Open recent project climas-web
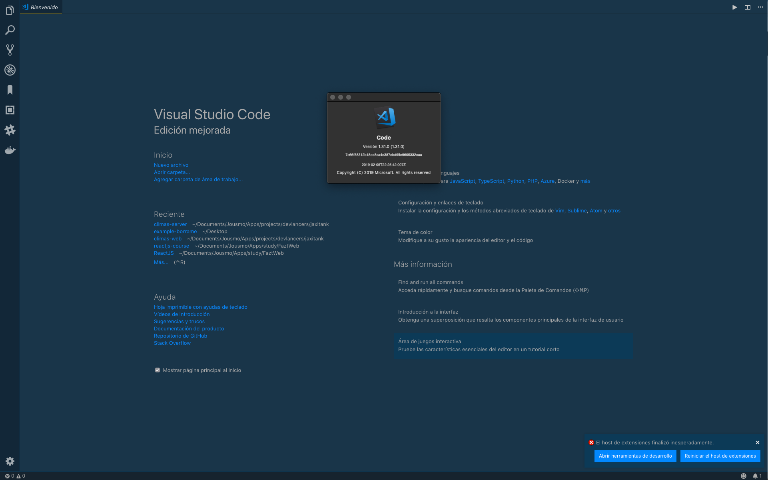 [168, 238]
